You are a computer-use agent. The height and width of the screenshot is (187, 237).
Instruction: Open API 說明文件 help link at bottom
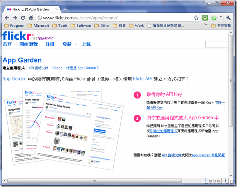pos(172,155)
